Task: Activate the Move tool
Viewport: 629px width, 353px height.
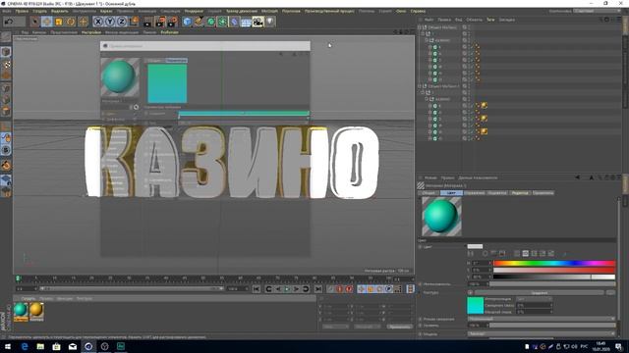Action: [x=47, y=22]
